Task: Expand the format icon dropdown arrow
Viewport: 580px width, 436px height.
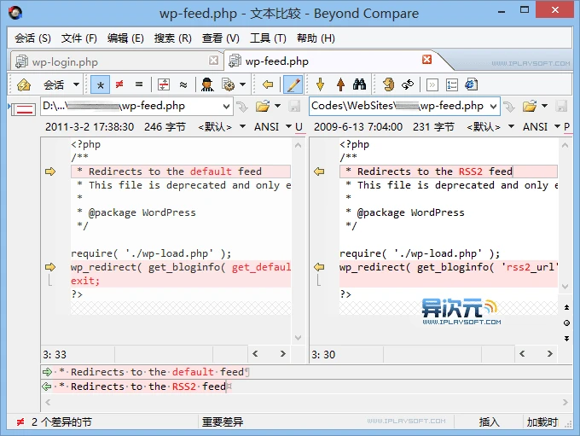Action: [242, 84]
